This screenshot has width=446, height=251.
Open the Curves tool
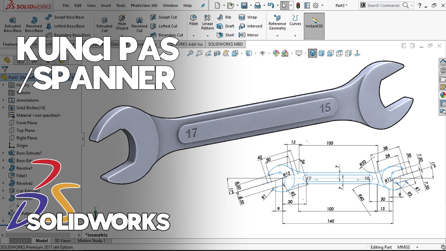pyautogui.click(x=295, y=20)
